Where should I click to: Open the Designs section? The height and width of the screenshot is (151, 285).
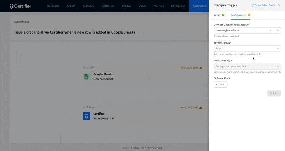[126, 6]
